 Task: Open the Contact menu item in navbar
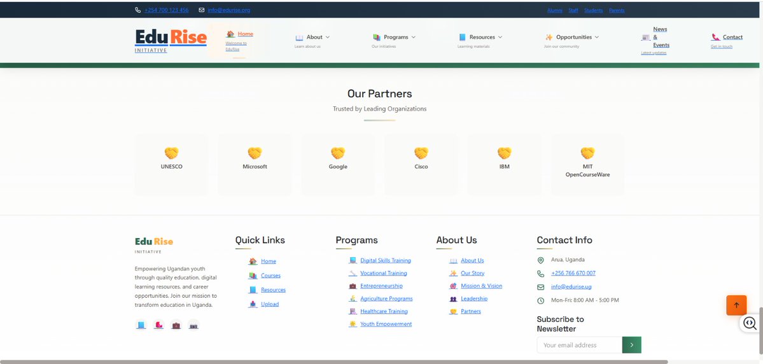pyautogui.click(x=732, y=37)
